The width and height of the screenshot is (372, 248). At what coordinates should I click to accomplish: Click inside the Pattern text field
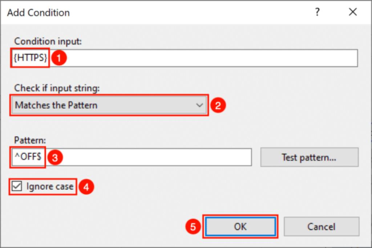pos(132,157)
